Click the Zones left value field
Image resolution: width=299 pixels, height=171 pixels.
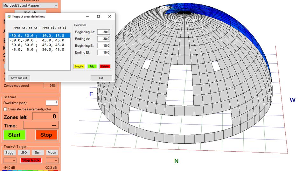(x=45, y=116)
